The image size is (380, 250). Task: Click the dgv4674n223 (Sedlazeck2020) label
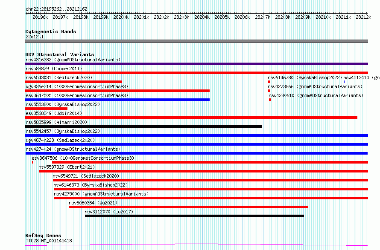60,140
